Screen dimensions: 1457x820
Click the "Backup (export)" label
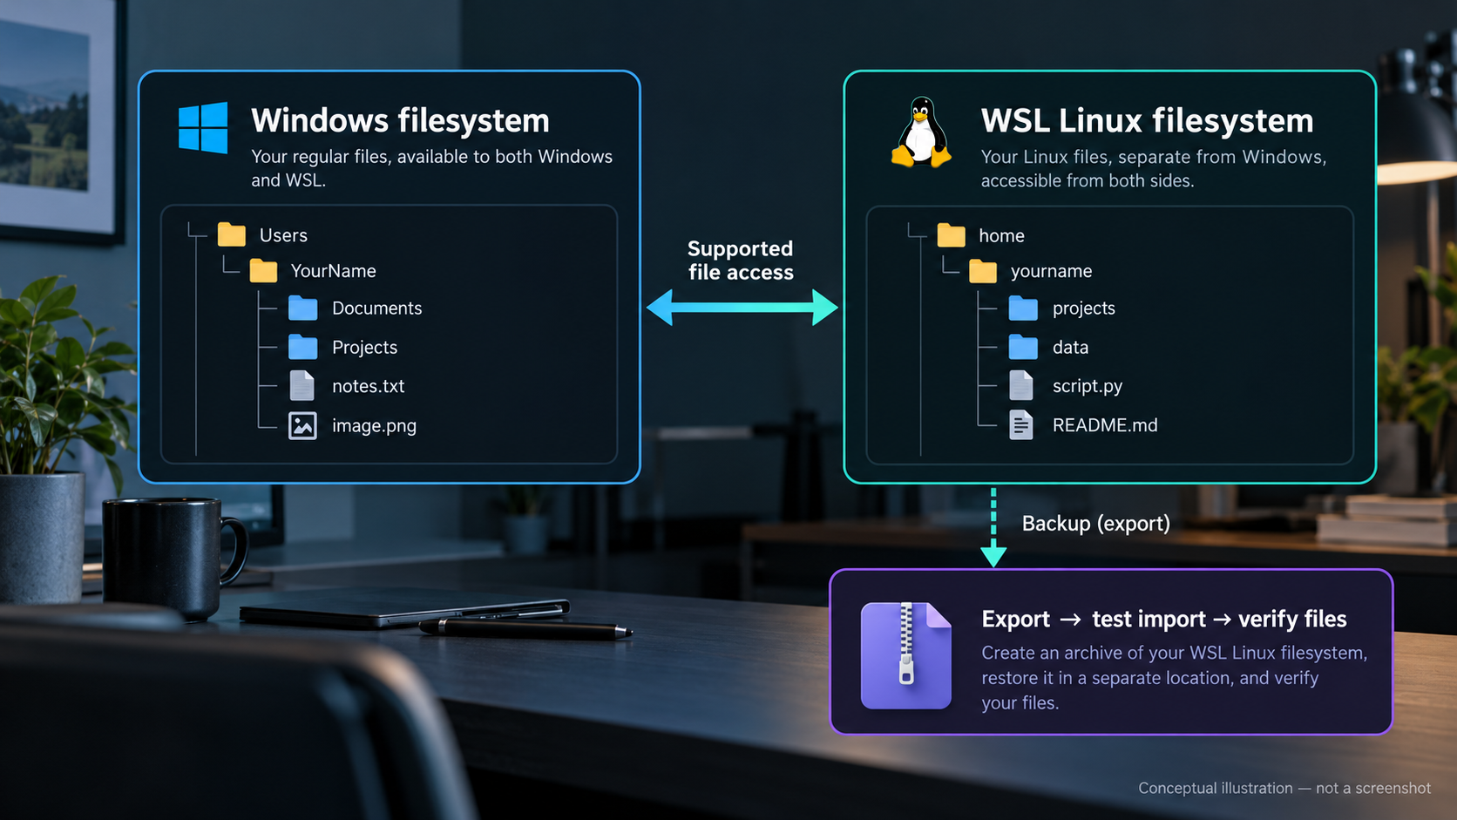coord(1096,524)
